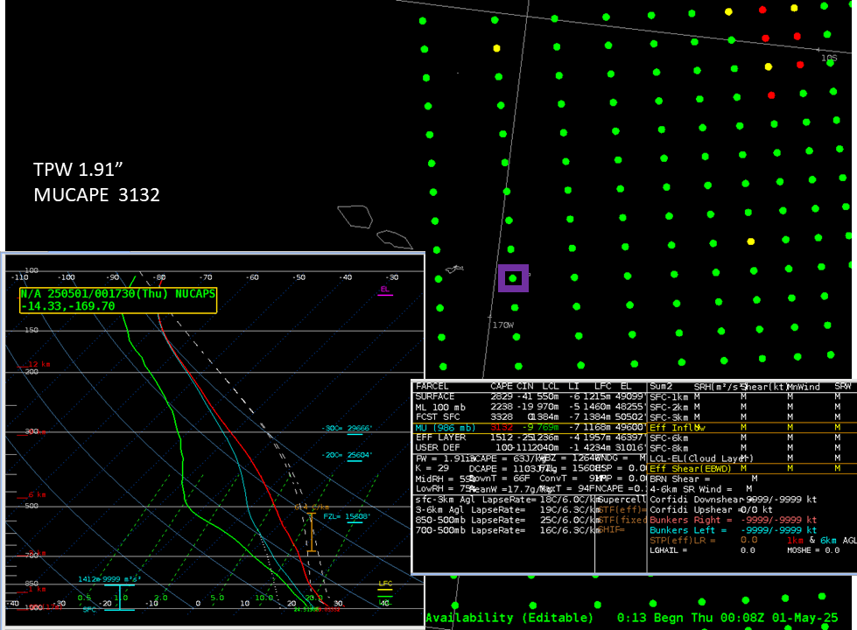
Task: Click the SFC-2km shear row
Action: [751, 407]
